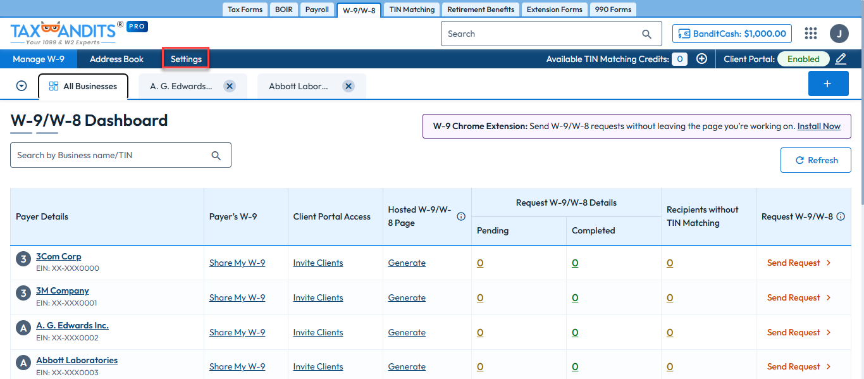Select the W-9/W-8 tab
The height and width of the screenshot is (379, 864).
[359, 10]
